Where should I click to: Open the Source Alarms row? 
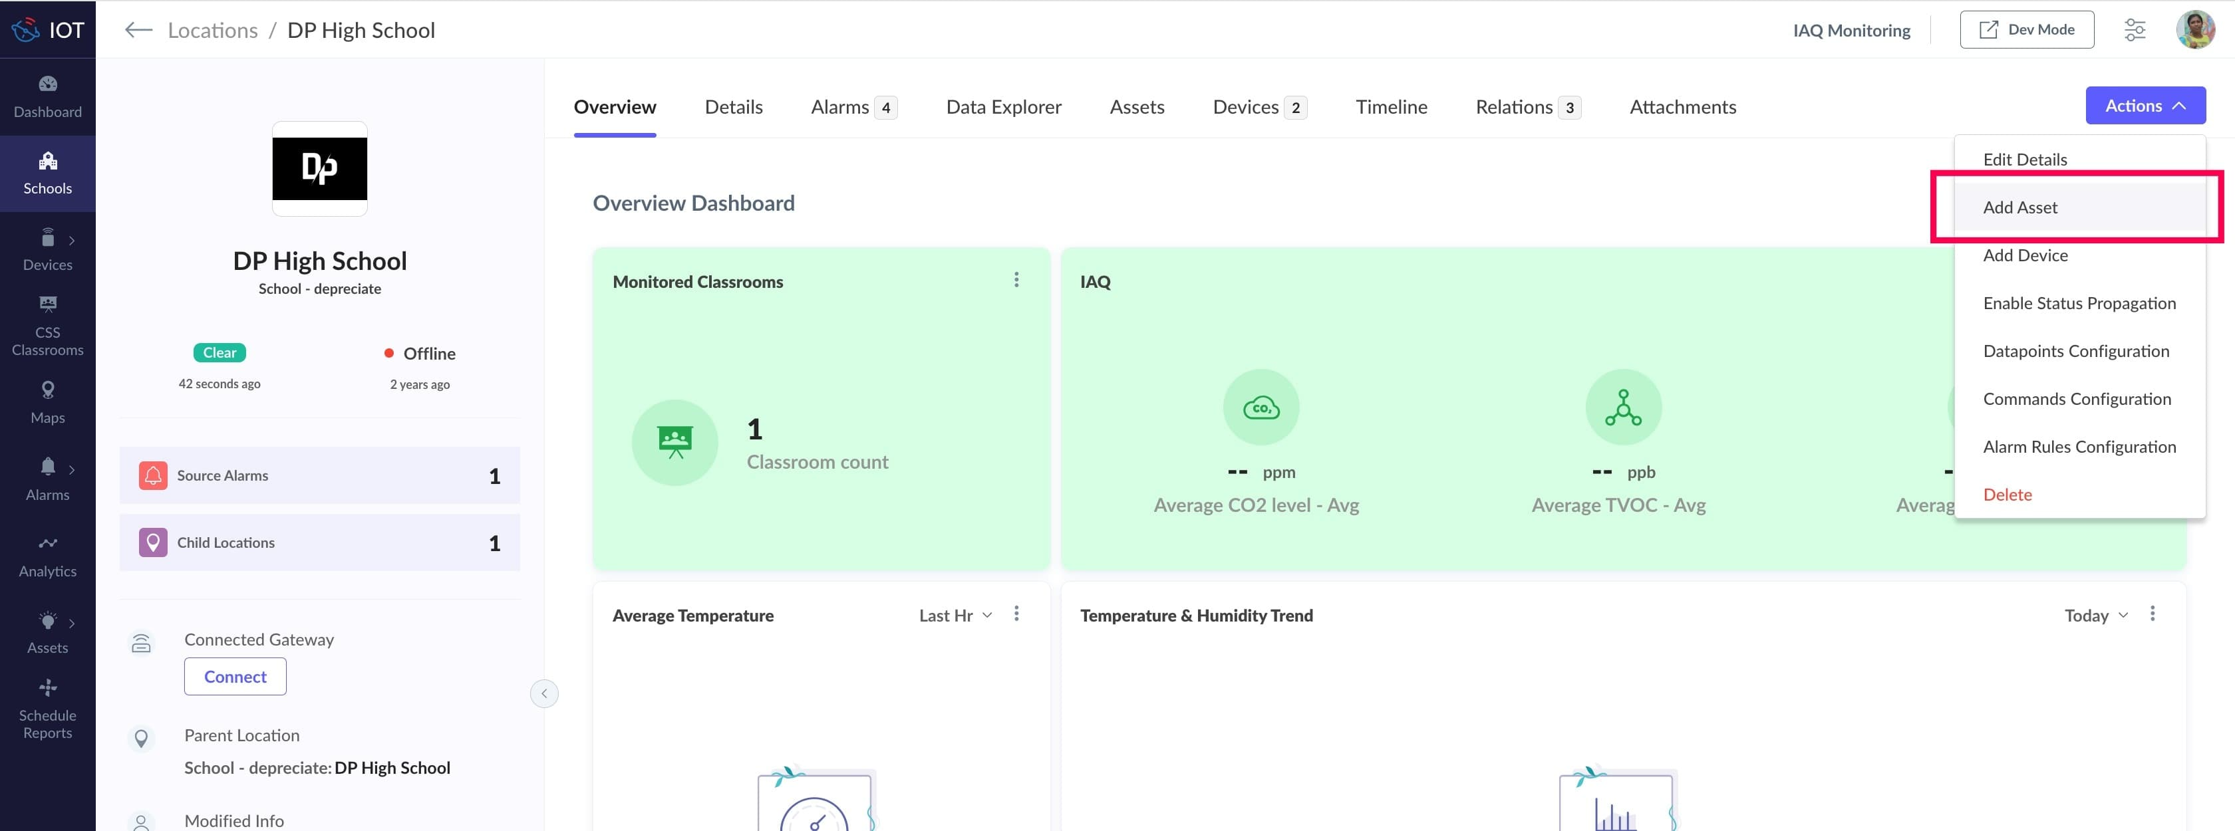click(x=319, y=475)
